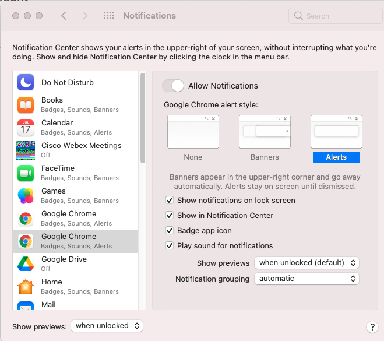This screenshot has height=341, width=384.
Task: Click the Home app icon
Action: [x=26, y=287]
